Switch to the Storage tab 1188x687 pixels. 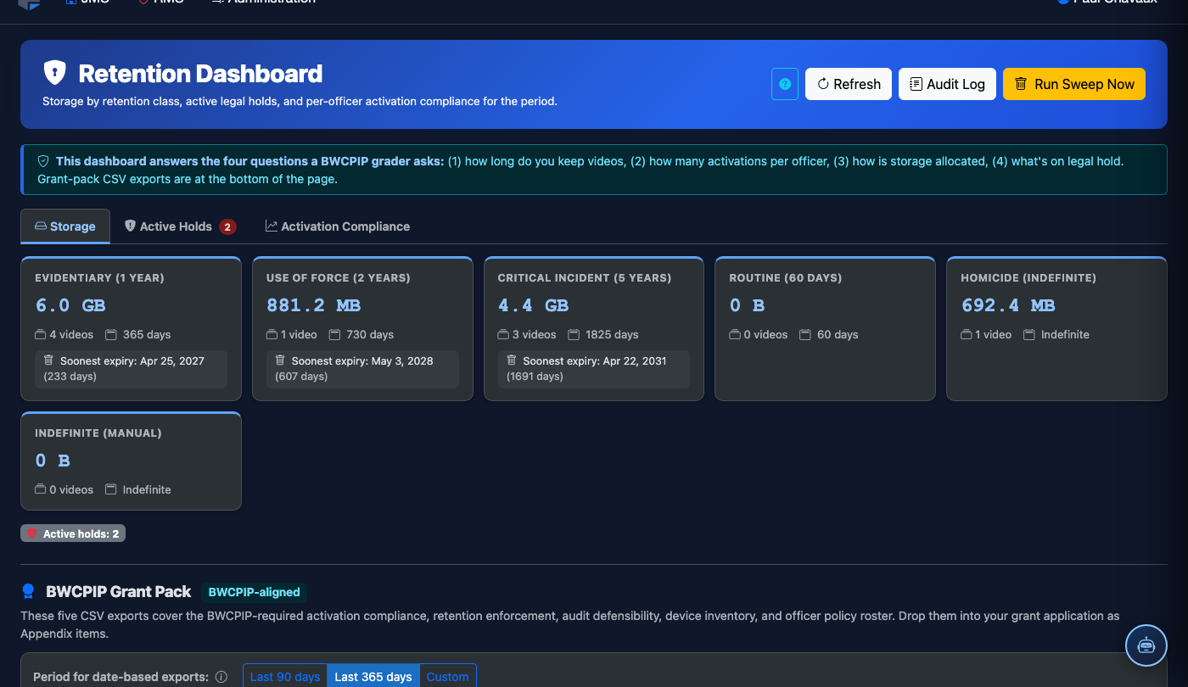point(65,226)
